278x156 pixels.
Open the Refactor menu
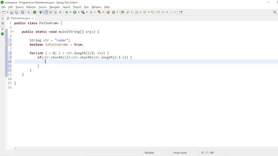pyautogui.click(x=31, y=7)
